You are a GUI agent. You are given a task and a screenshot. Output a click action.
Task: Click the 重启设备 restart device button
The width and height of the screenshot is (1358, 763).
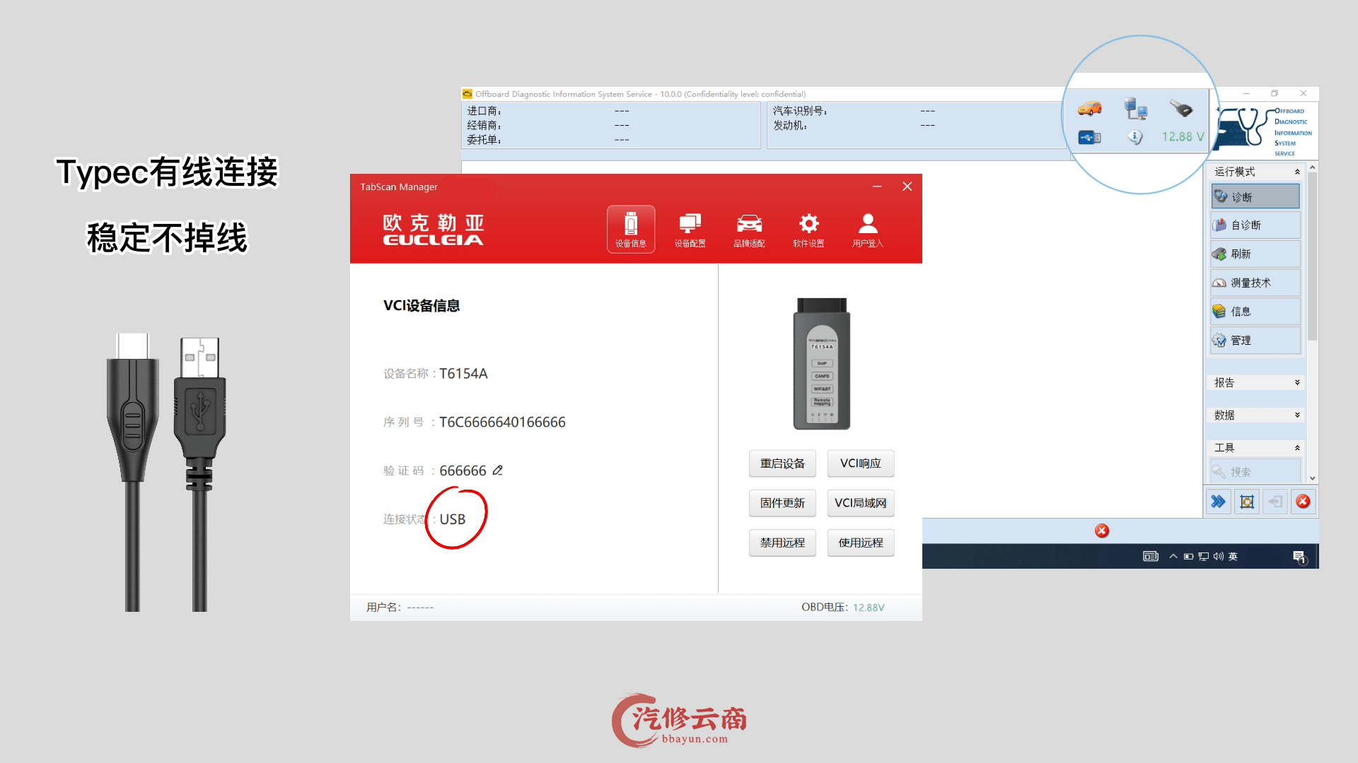coord(782,463)
